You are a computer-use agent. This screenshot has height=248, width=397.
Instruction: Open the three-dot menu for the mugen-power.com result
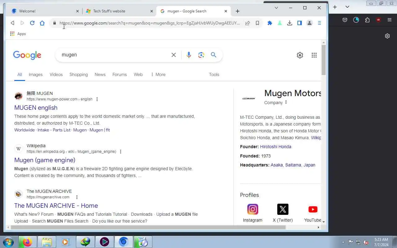click(x=97, y=99)
